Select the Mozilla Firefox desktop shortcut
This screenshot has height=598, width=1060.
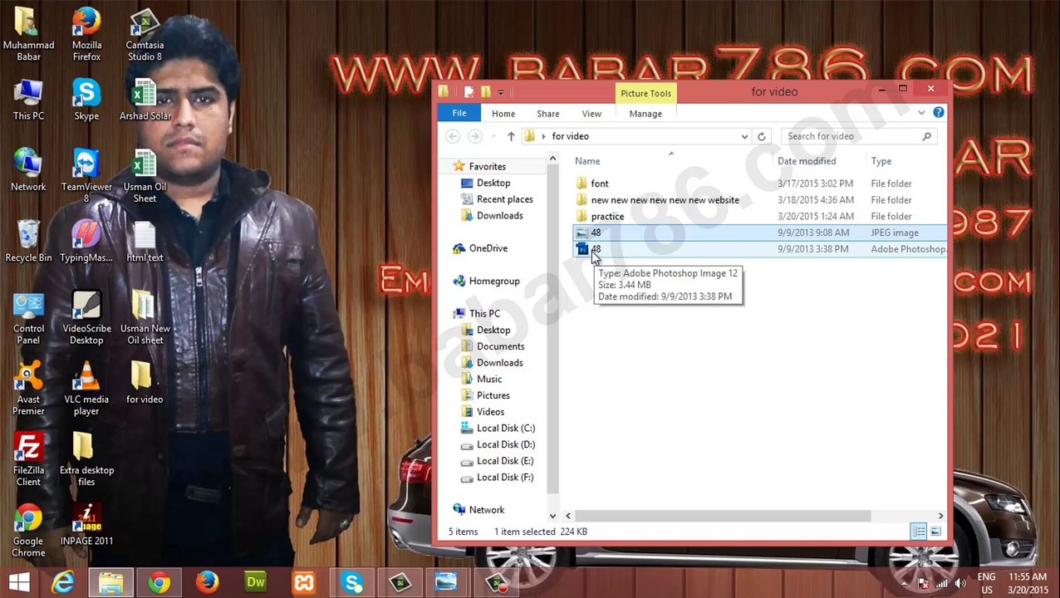click(86, 35)
